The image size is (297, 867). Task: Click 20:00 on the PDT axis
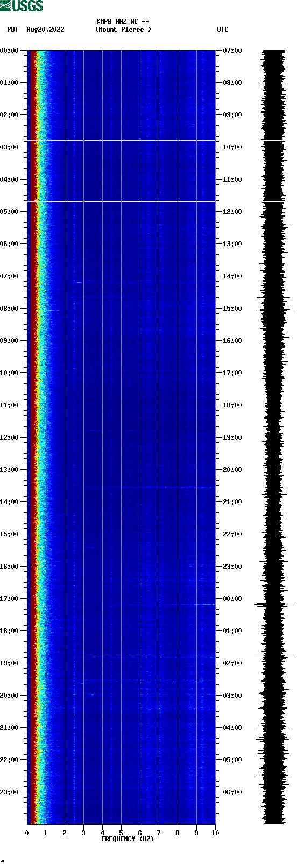[x=10, y=696]
